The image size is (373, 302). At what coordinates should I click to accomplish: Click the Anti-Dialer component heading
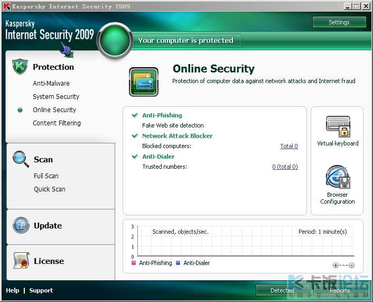158,157
